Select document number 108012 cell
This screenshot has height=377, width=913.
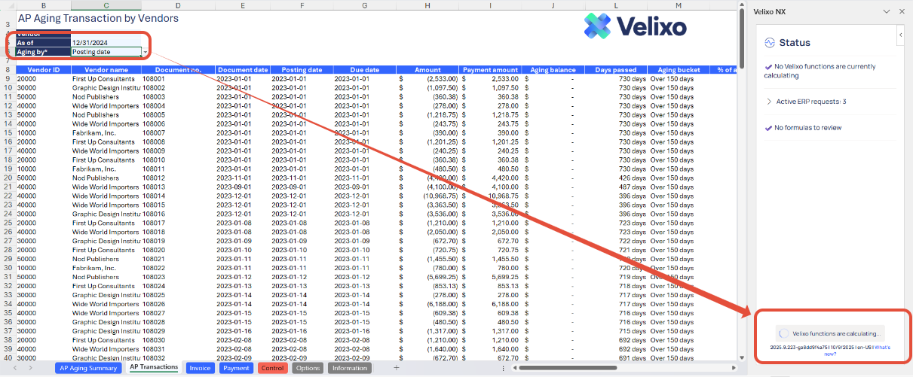pos(178,178)
